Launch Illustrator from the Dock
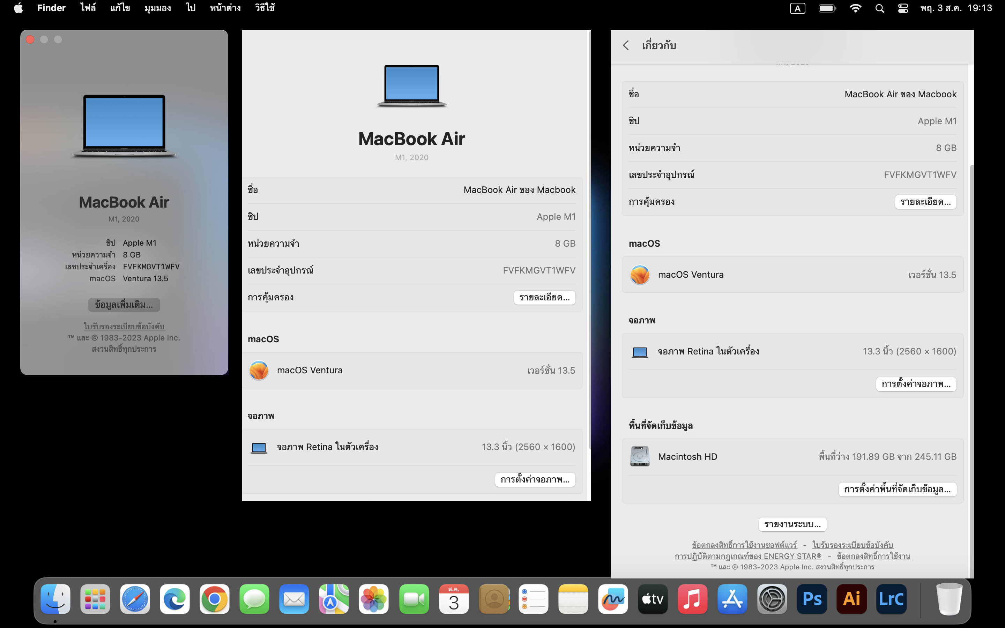This screenshot has width=1005, height=628. click(852, 599)
